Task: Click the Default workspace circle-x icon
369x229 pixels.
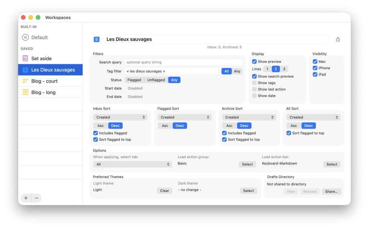Action: pyautogui.click(x=26, y=37)
